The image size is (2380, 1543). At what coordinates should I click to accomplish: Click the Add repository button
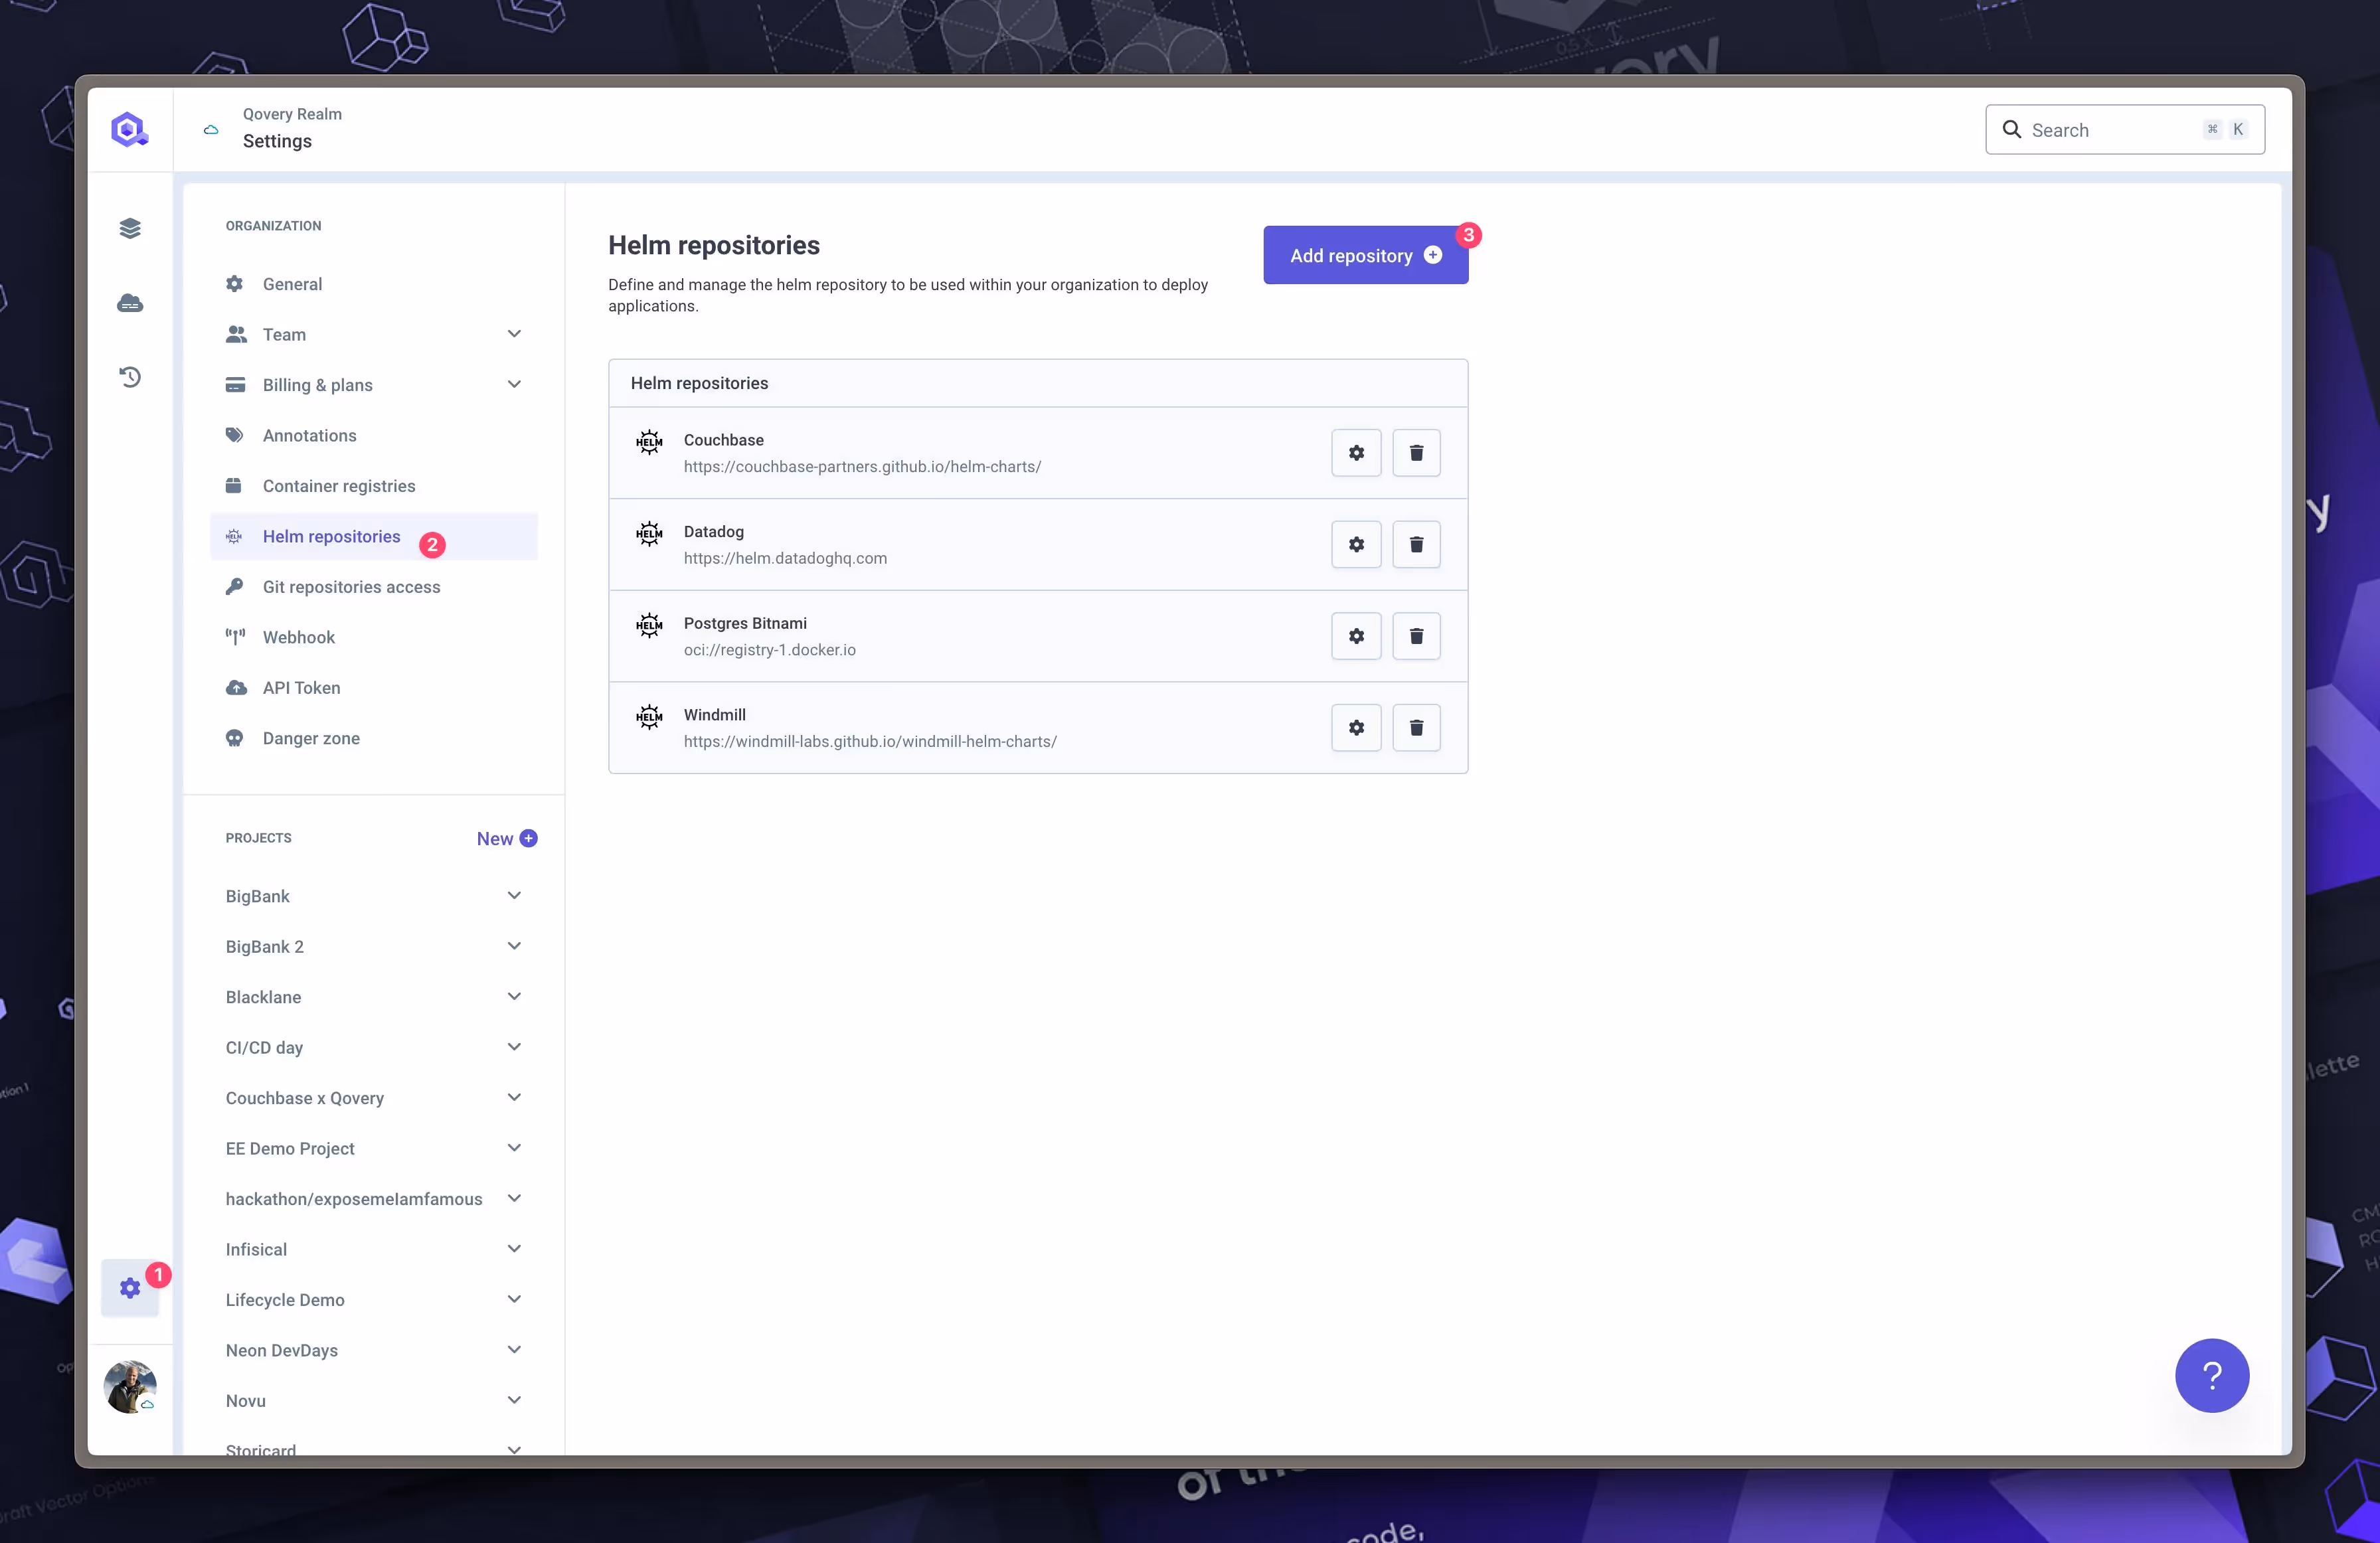(1365, 255)
